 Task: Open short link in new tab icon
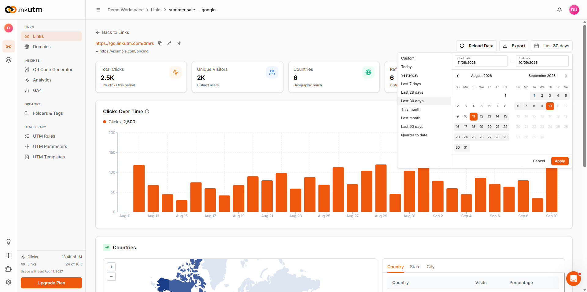179,43
